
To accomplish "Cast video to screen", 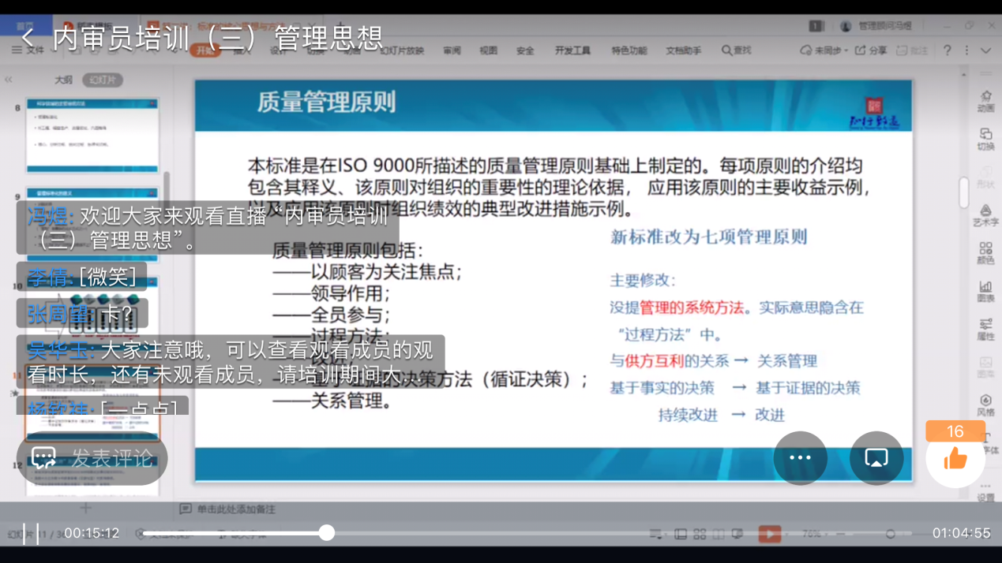I will coord(876,458).
